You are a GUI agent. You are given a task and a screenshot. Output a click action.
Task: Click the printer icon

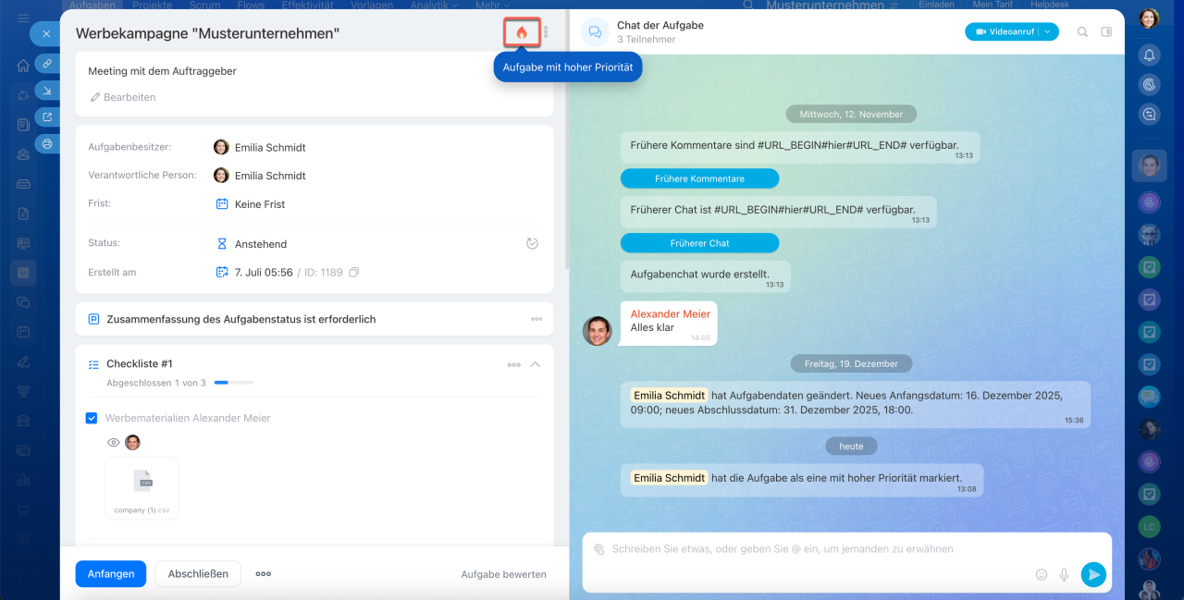[47, 143]
